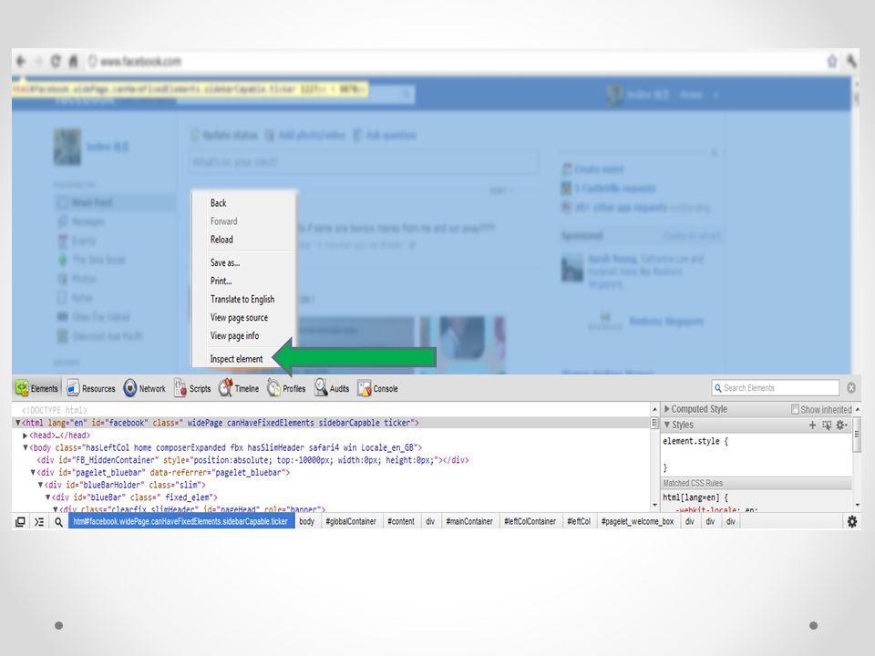Select #globalContainer breadcrumb
The height and width of the screenshot is (656, 875).
click(x=351, y=521)
